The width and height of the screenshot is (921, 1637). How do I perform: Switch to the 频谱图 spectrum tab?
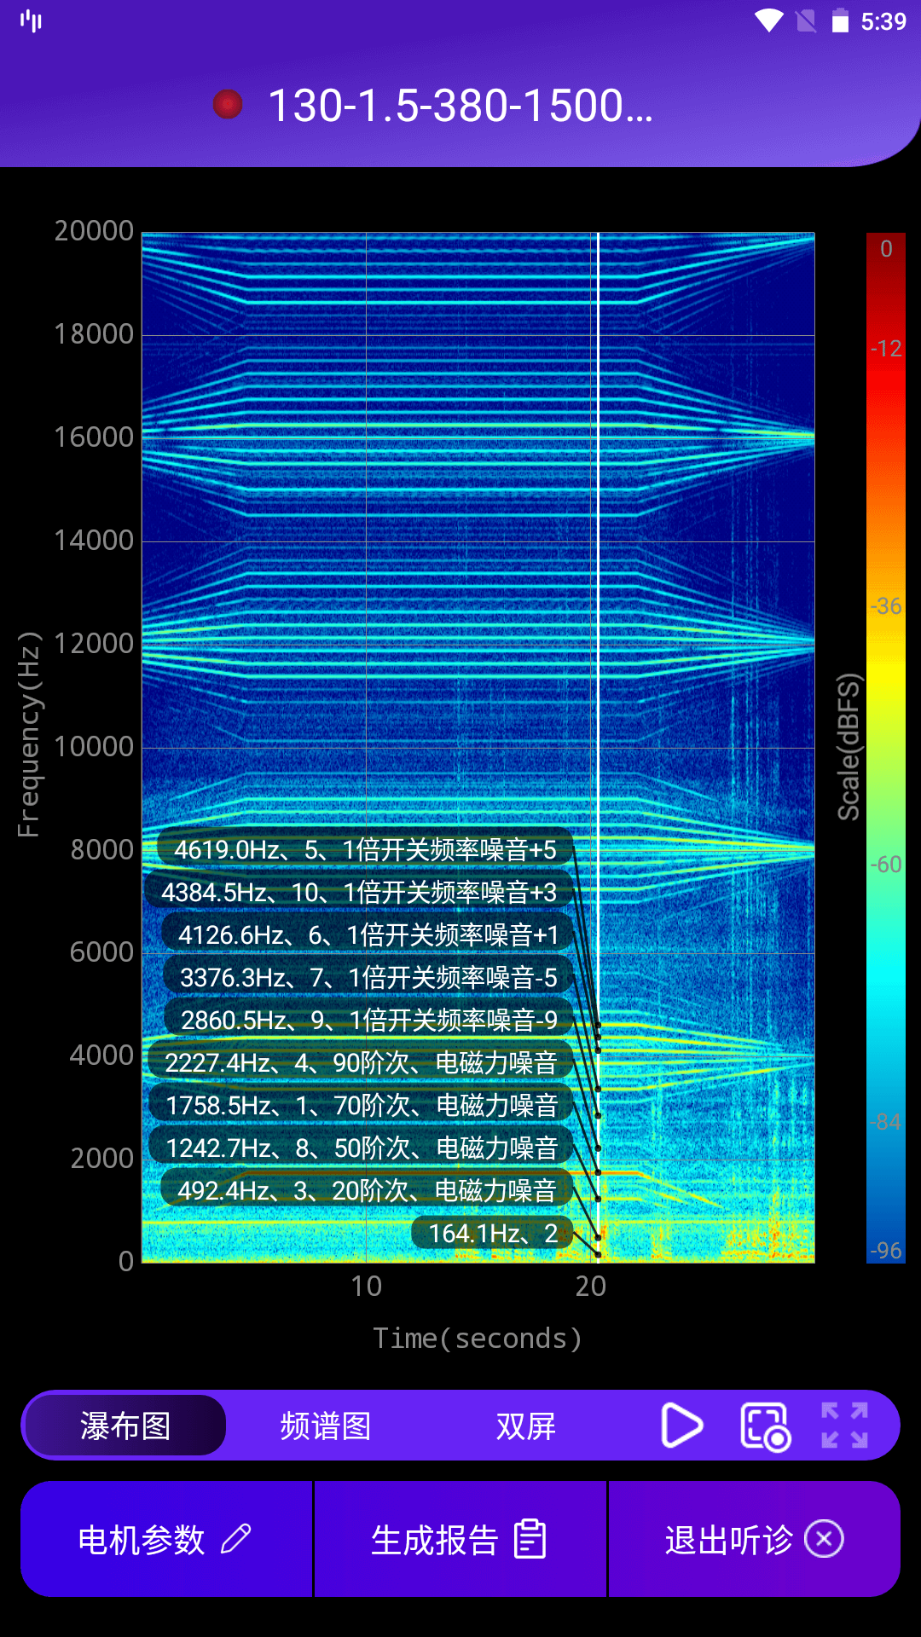pos(326,1426)
